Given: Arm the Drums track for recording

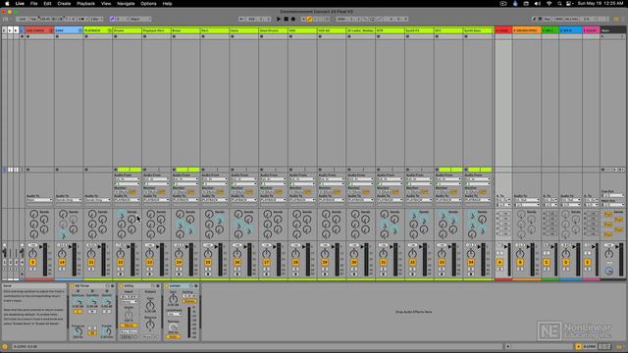Looking at the screenshot, I should pyautogui.click(x=121, y=274).
